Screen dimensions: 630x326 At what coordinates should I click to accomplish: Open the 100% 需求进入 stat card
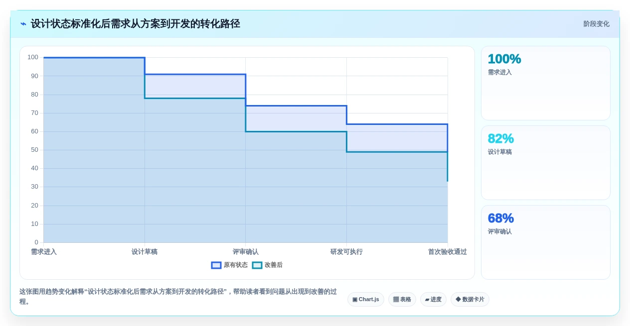coord(546,83)
